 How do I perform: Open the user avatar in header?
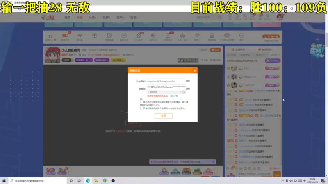(x=280, y=17)
